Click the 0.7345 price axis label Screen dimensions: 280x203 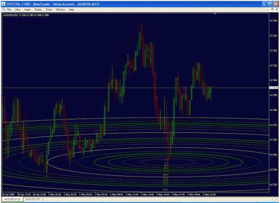274,21
